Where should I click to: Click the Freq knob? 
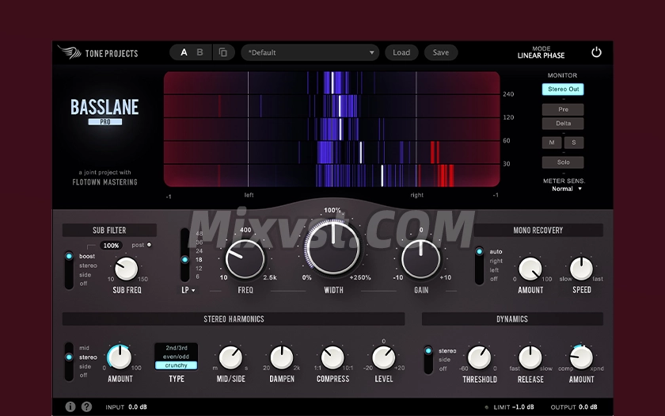[x=245, y=259]
